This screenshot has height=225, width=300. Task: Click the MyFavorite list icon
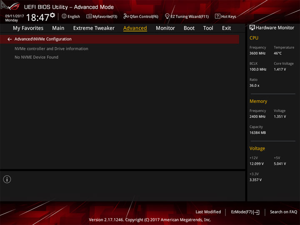click(x=89, y=16)
